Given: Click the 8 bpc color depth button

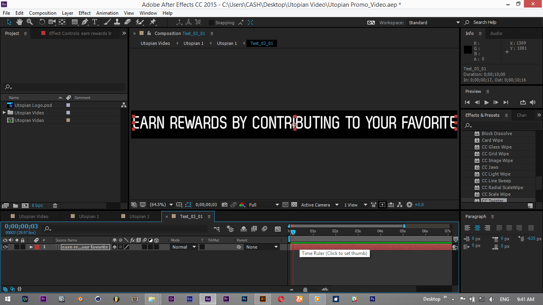Looking at the screenshot, I should [37, 205].
